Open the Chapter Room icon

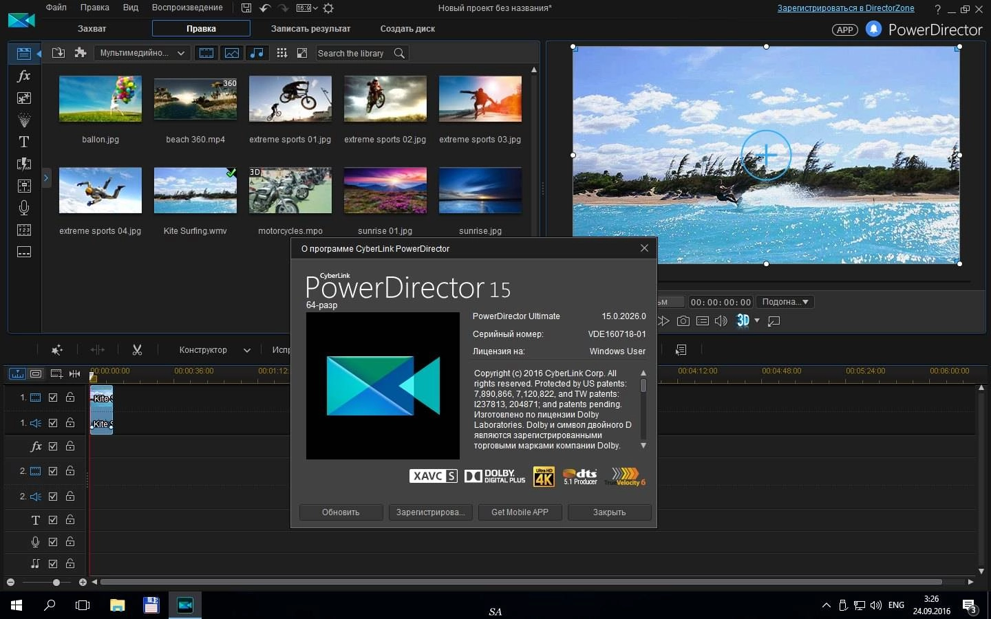[x=24, y=230]
